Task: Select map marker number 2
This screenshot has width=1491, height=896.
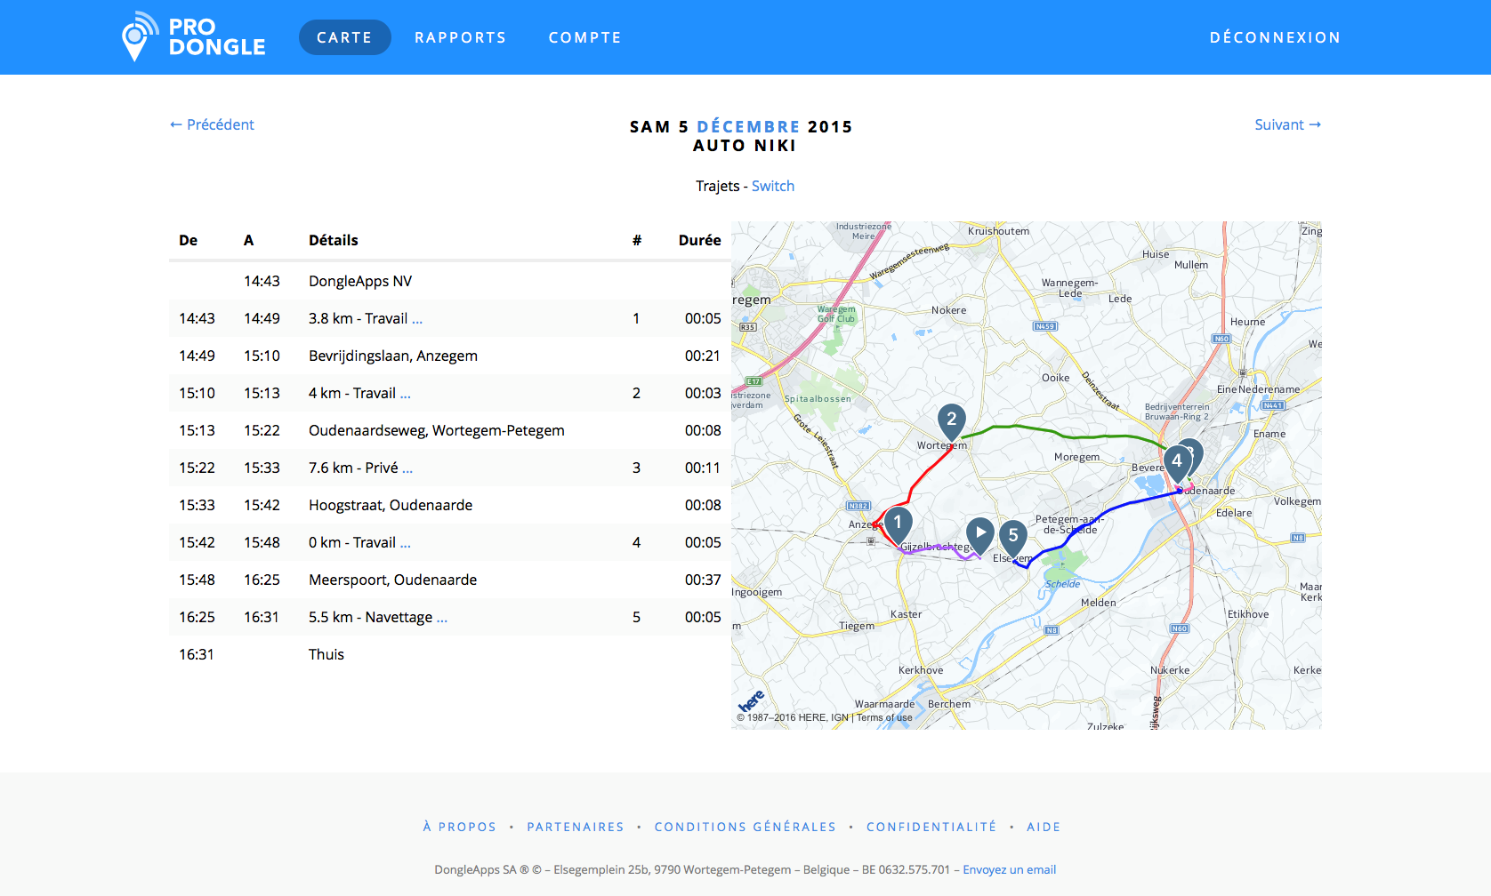Action: (951, 419)
